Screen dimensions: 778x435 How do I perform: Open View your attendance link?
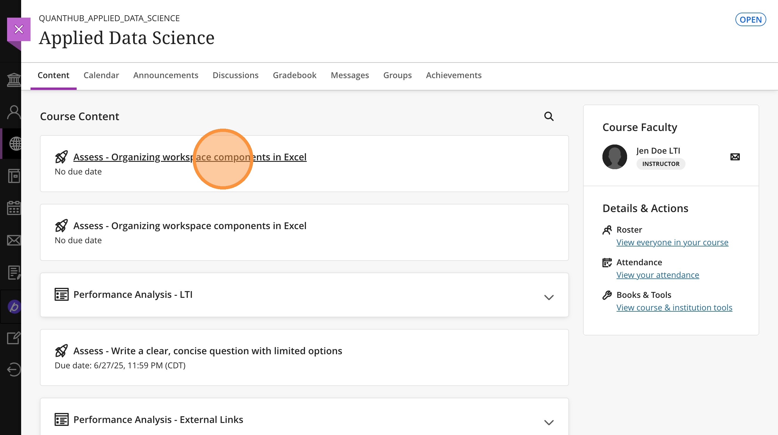pyautogui.click(x=658, y=275)
